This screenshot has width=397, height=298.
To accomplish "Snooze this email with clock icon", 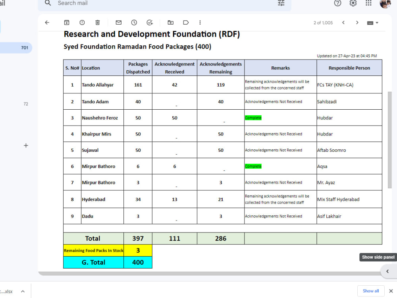I will [134, 23].
